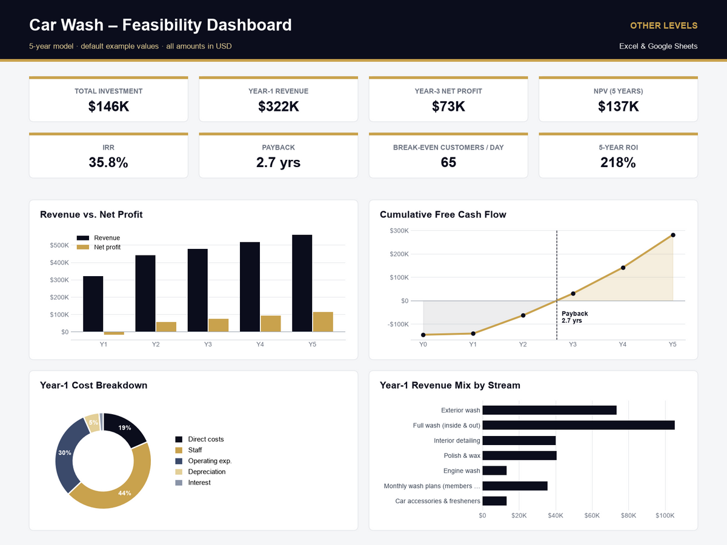Click the Y3 cash flow data point

[x=573, y=294]
